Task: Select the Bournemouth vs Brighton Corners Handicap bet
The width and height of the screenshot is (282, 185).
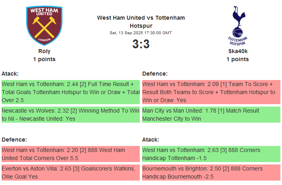Action: [211, 173]
